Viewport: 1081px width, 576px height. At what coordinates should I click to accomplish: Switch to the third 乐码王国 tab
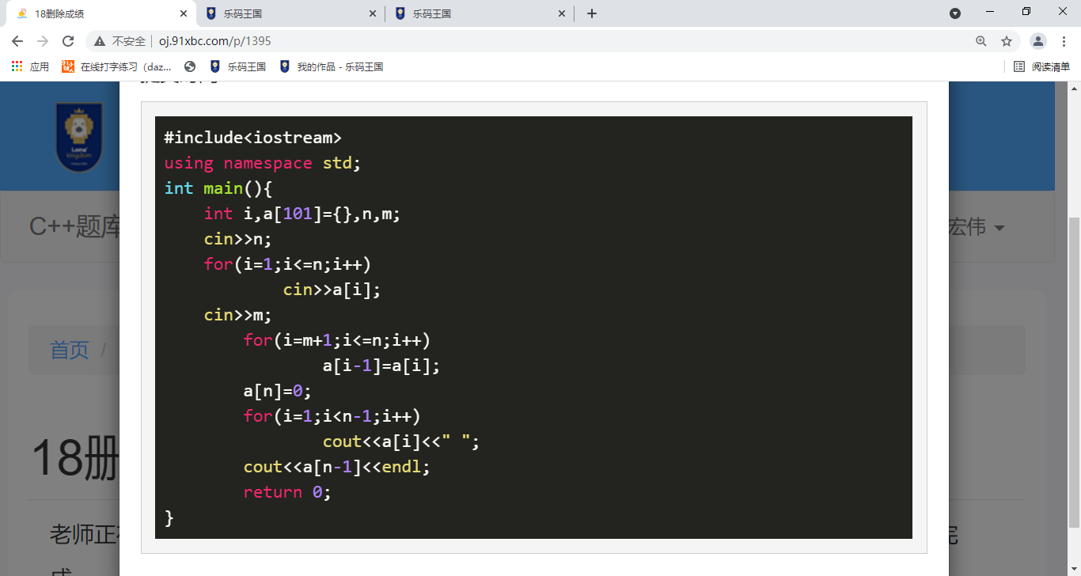coord(479,13)
